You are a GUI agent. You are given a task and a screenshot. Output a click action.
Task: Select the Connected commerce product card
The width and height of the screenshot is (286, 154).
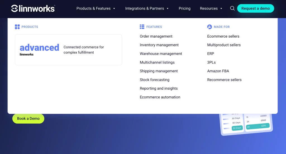pos(68,50)
